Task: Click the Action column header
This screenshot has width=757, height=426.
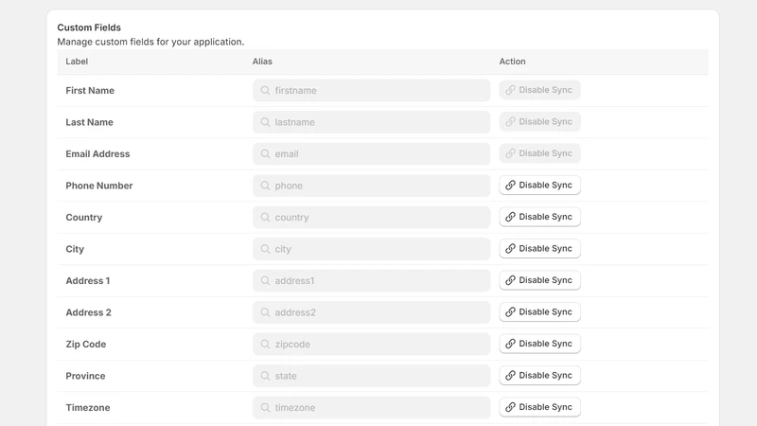Action: coord(512,62)
